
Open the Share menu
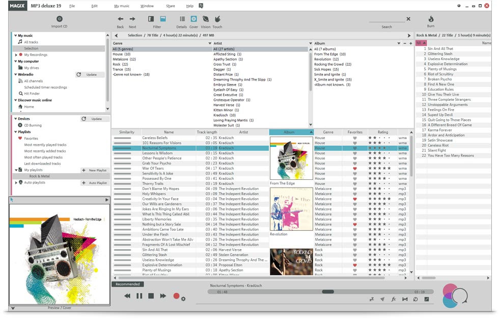tap(170, 6)
